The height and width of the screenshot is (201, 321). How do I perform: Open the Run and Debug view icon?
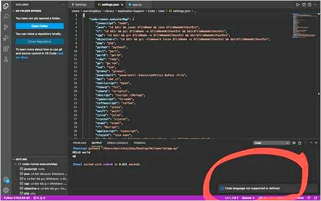click(x=6, y=38)
